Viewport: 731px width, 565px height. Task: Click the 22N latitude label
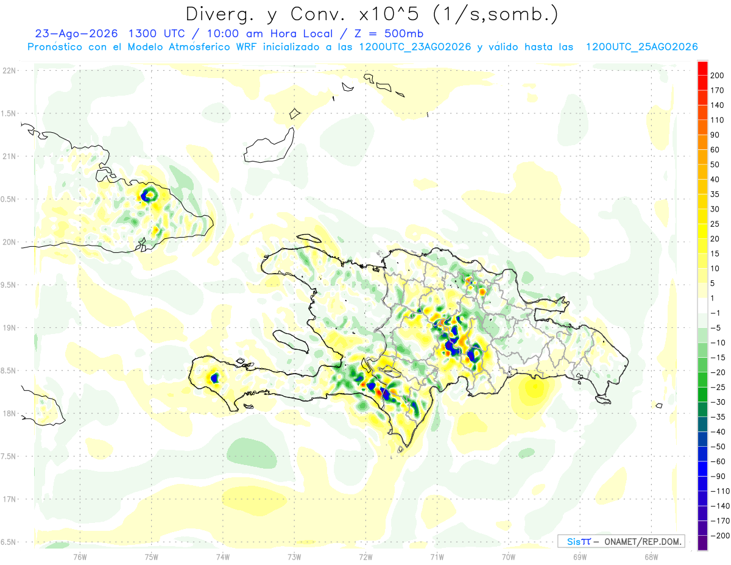9,71
